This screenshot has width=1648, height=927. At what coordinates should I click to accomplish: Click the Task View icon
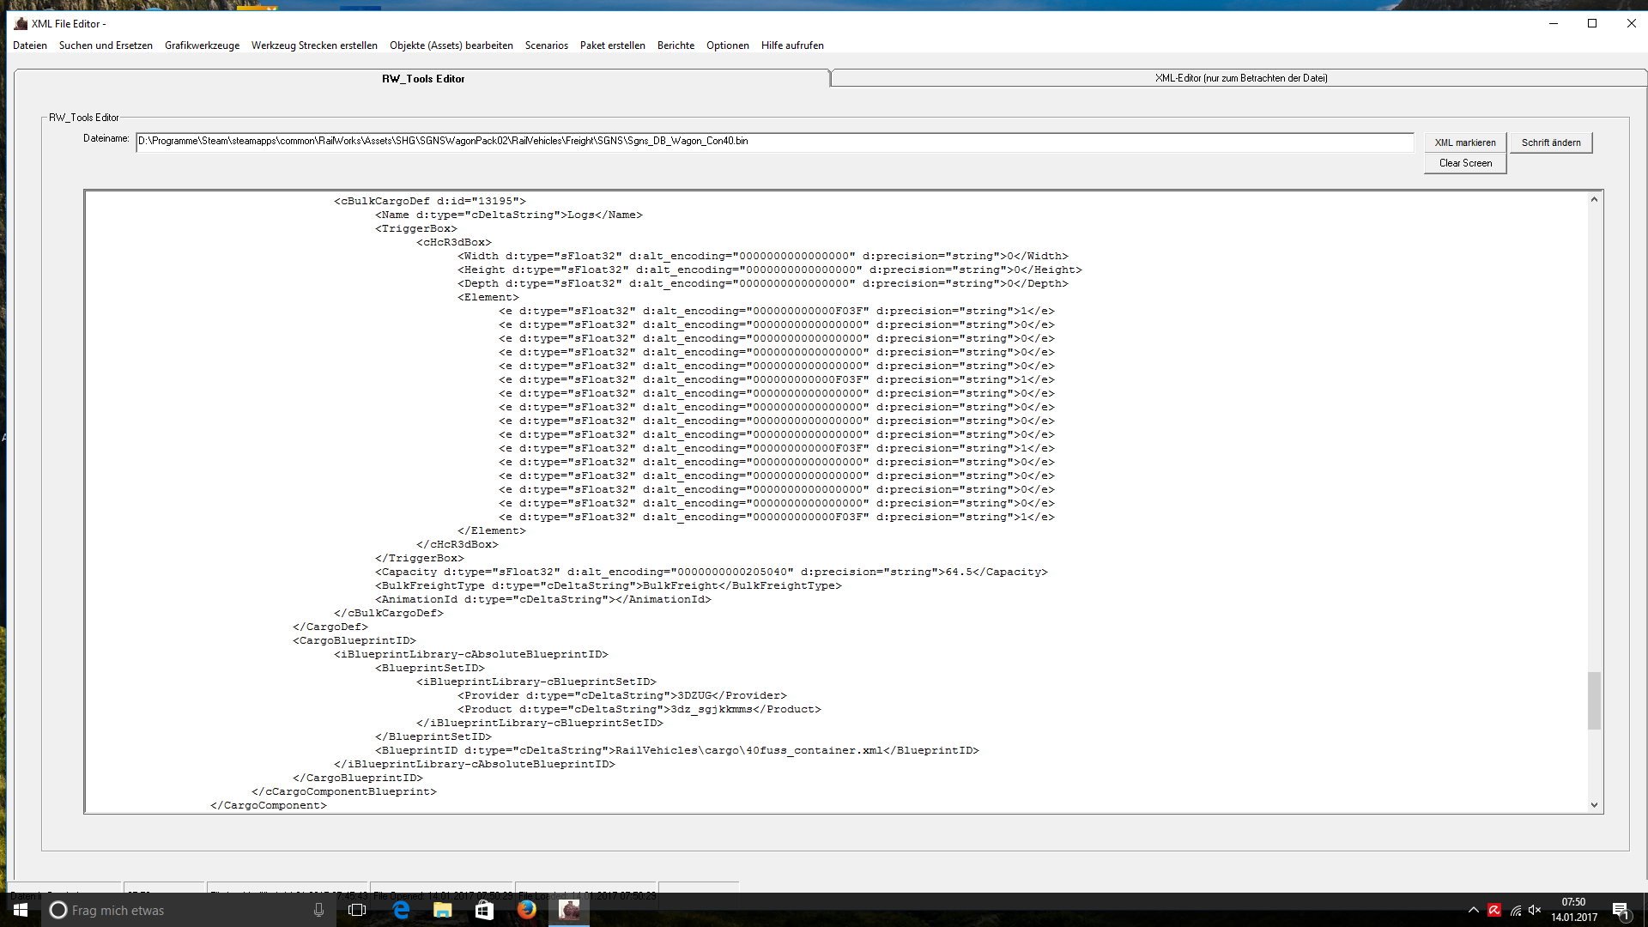tap(357, 910)
